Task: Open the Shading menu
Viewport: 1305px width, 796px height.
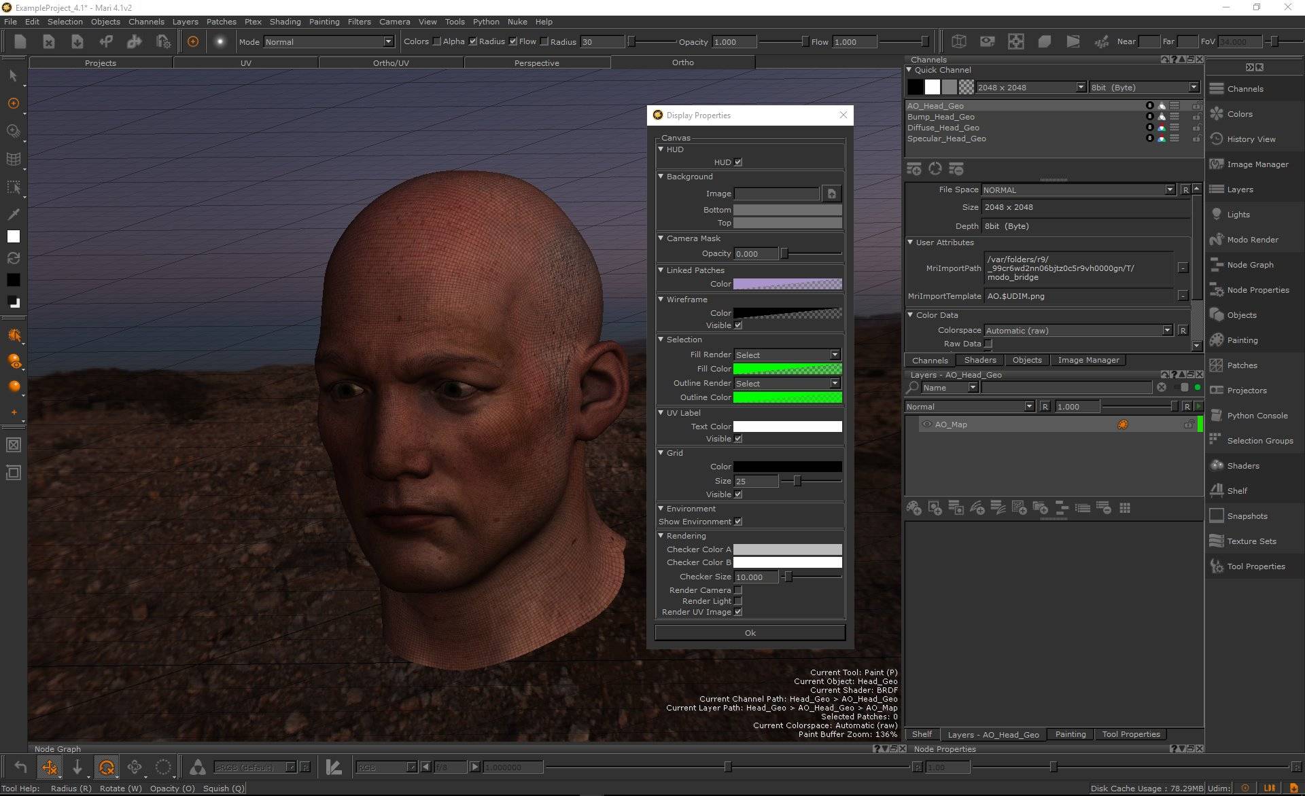Action: [285, 22]
